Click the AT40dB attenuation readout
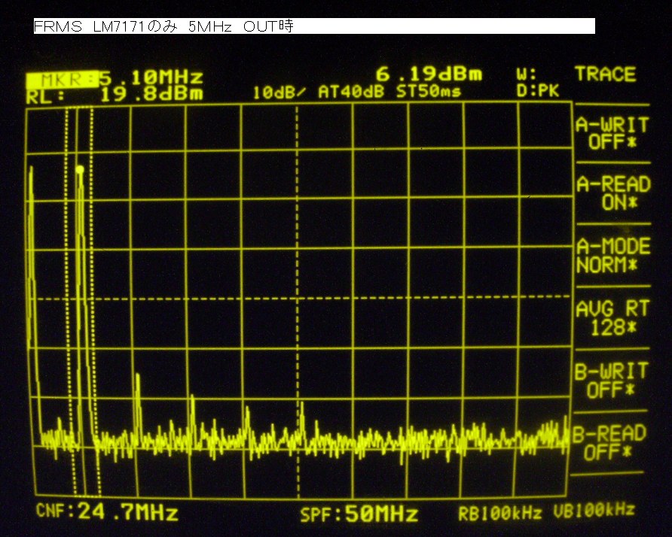The width and height of the screenshot is (672, 537). click(351, 92)
